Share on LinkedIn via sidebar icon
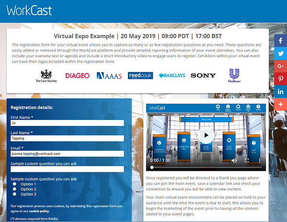 pyautogui.click(x=280, y=92)
